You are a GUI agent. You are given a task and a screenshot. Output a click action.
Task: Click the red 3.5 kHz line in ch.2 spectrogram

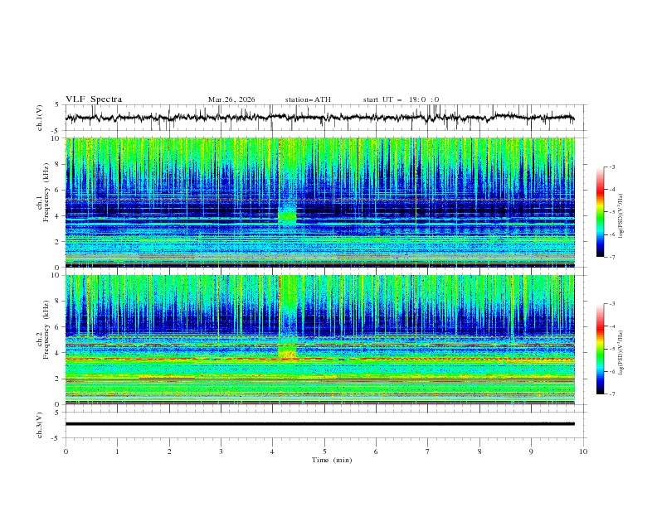[x=319, y=359]
